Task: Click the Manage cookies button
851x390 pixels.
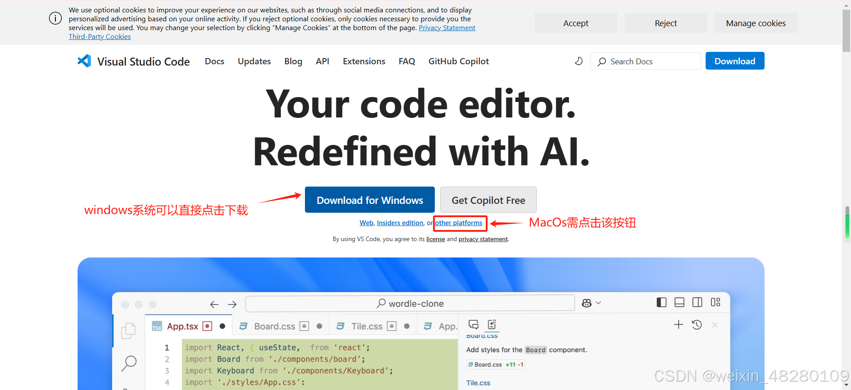Action: click(x=756, y=23)
